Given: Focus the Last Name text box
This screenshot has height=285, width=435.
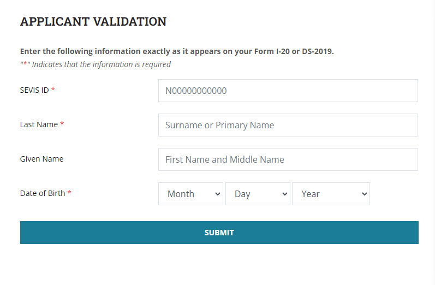Looking at the screenshot, I should tap(288, 125).
